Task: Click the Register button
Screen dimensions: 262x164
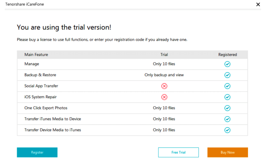Action: pos(37,152)
